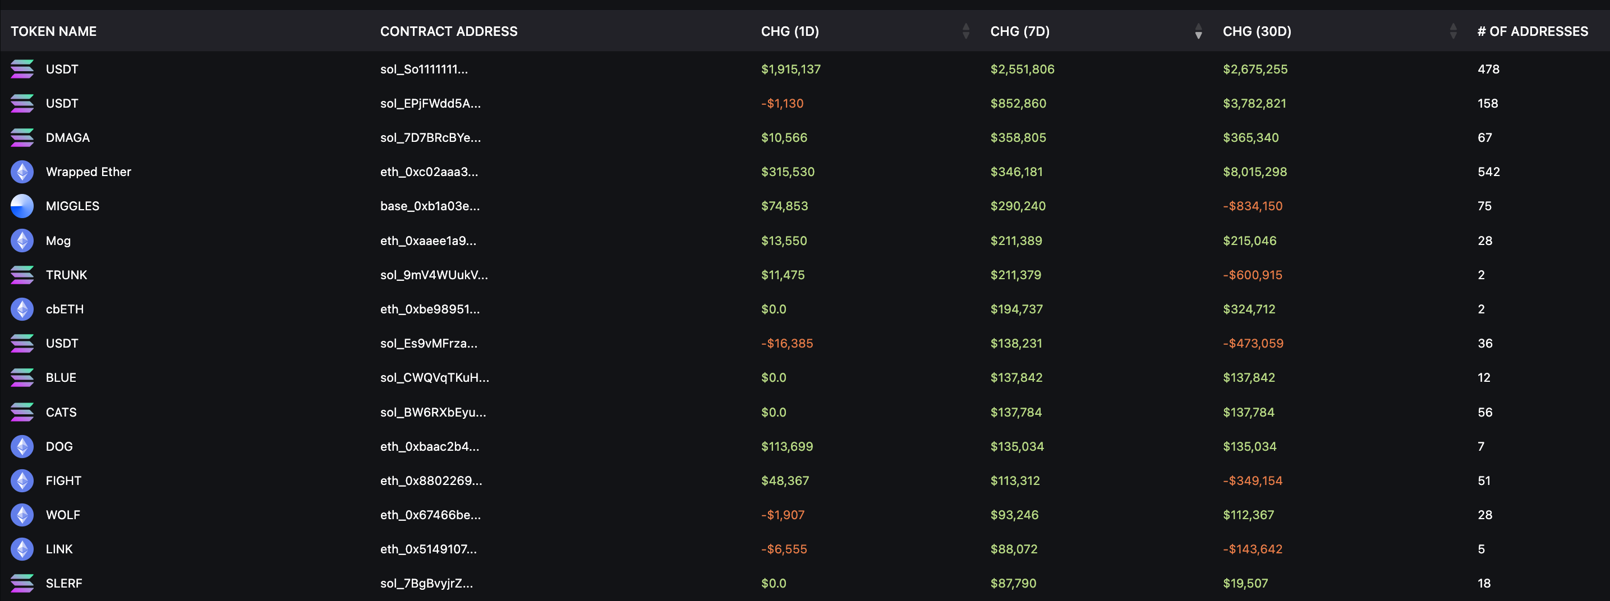The image size is (1610, 601).
Task: Click contract address sol_EPjFWdd5A...
Action: (x=431, y=103)
